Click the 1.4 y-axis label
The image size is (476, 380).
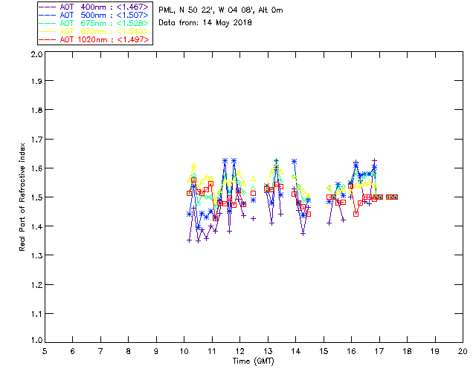tap(36, 226)
